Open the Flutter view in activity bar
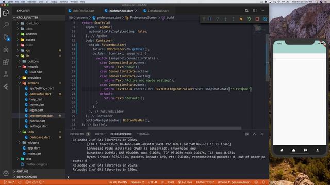Image resolution: width=330 pixels, height=185 pixels. point(6,86)
